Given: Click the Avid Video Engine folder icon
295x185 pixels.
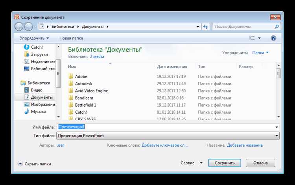Looking at the screenshot, I should (x=71, y=91).
